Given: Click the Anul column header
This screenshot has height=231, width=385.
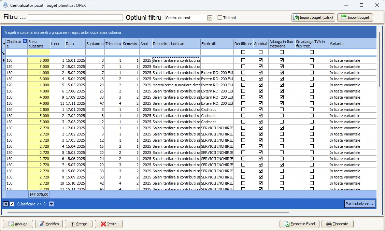Looking at the screenshot, I should pyautogui.click(x=146, y=44).
